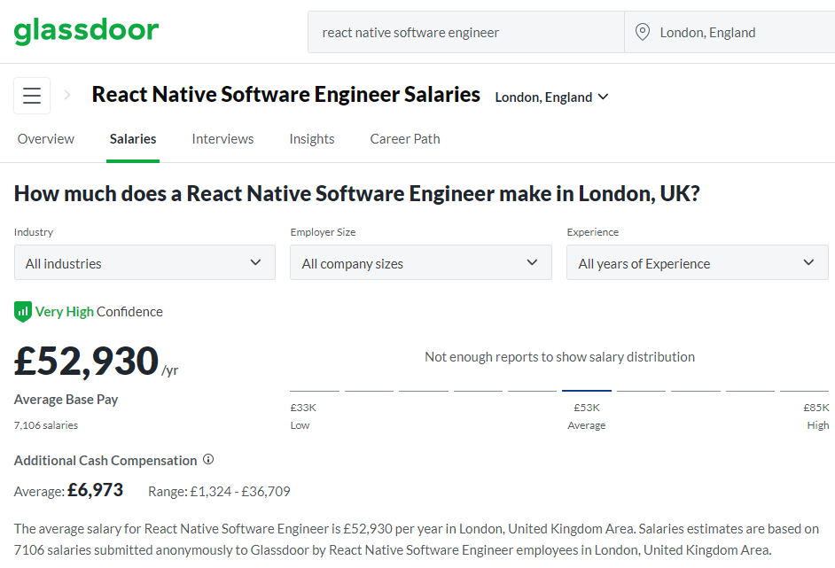Click the Average Base Pay label
The width and height of the screenshot is (835, 568).
66,400
